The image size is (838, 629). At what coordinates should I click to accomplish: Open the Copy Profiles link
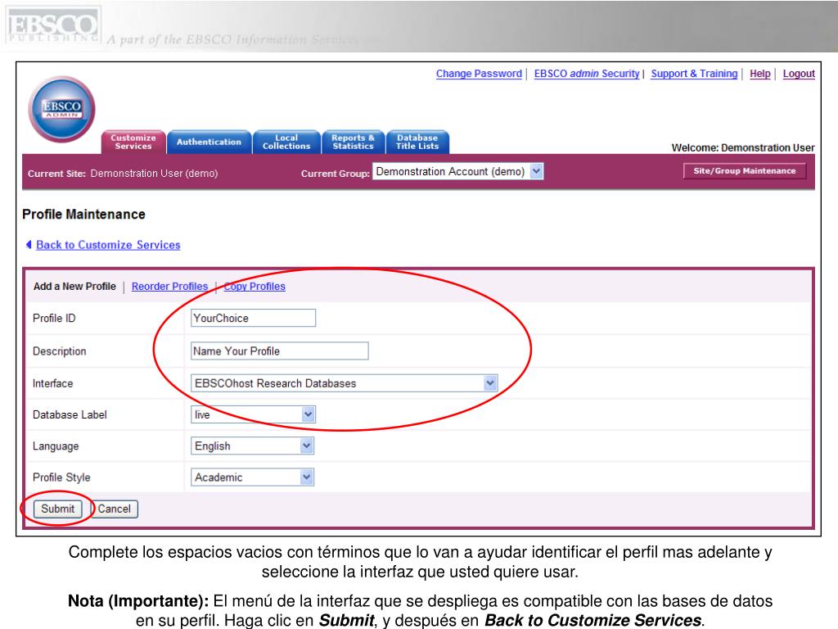(x=255, y=286)
